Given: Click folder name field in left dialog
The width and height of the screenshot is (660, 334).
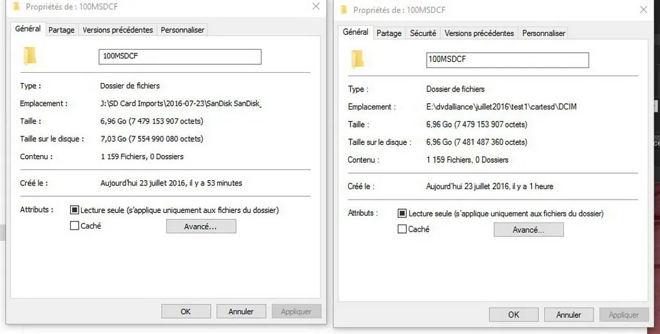Looking at the screenshot, I should (x=180, y=56).
